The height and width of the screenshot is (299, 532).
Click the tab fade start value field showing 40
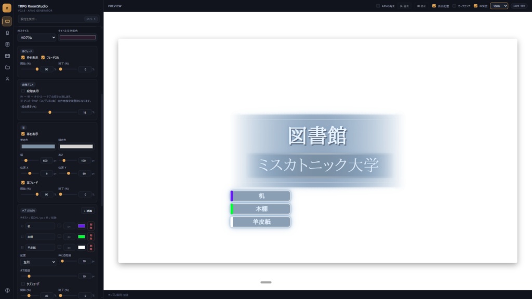[46, 295]
